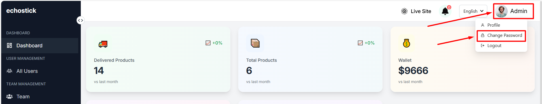Click the Team group icon
The image size is (542, 104).
point(9,96)
